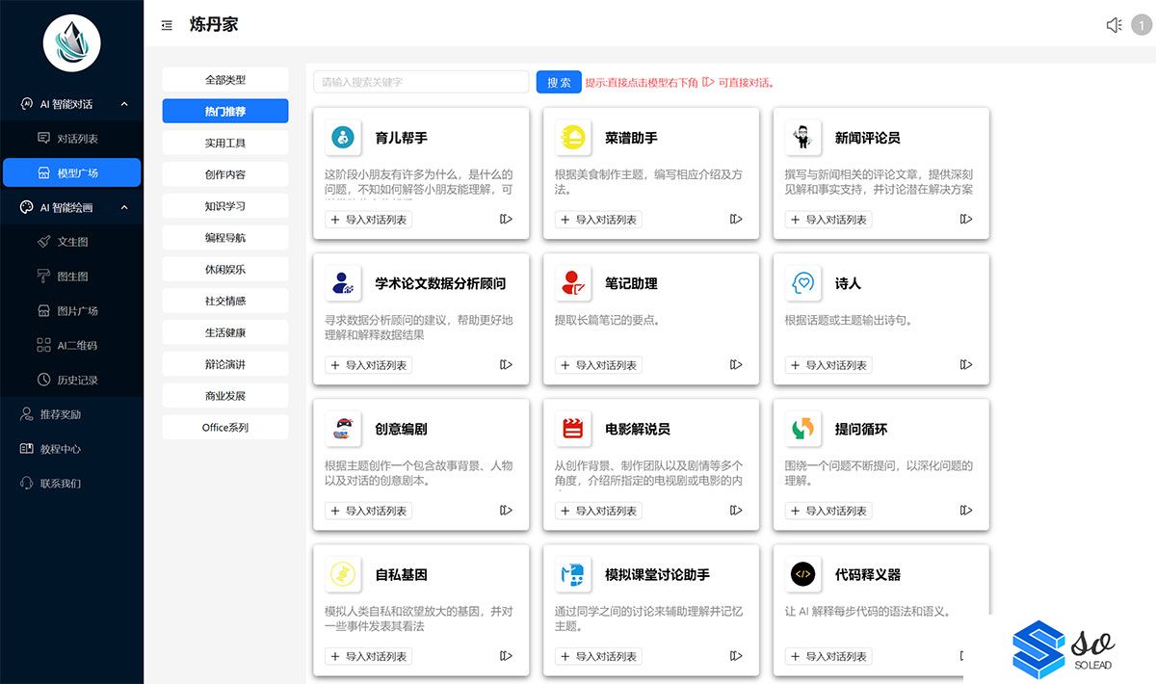
Task: Open 联系我们 in the sidebar
Action: pos(71,484)
